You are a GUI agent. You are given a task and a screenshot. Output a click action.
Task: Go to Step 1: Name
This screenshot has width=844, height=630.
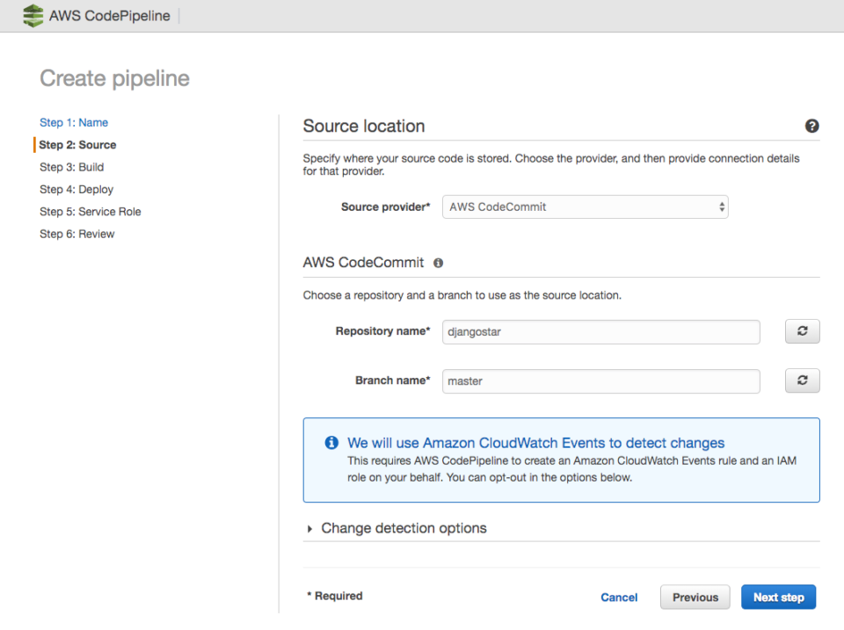pyautogui.click(x=74, y=122)
